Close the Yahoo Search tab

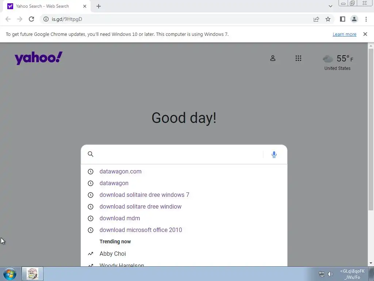[x=85, y=6]
